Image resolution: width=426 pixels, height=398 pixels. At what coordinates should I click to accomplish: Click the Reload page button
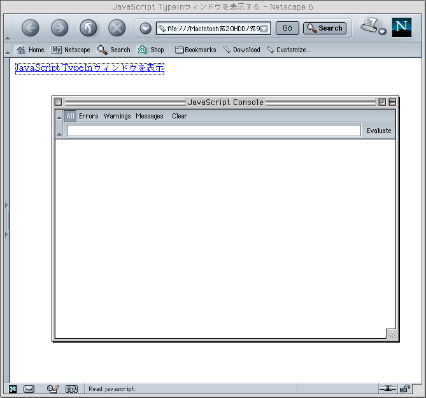[x=89, y=28]
